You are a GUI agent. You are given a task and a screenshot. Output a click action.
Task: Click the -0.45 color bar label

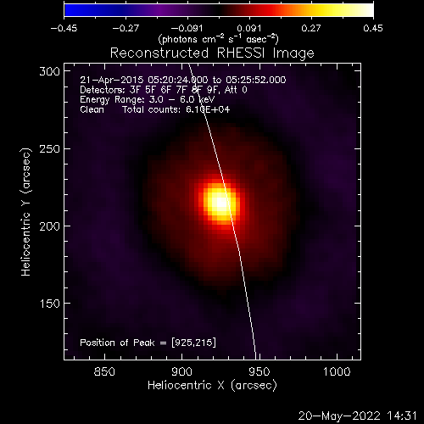pos(64,28)
